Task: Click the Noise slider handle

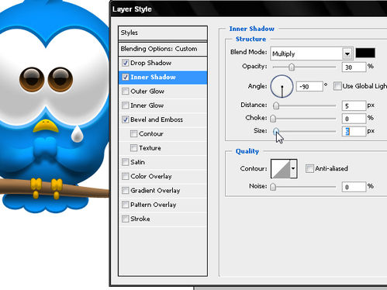Action: pos(273,187)
